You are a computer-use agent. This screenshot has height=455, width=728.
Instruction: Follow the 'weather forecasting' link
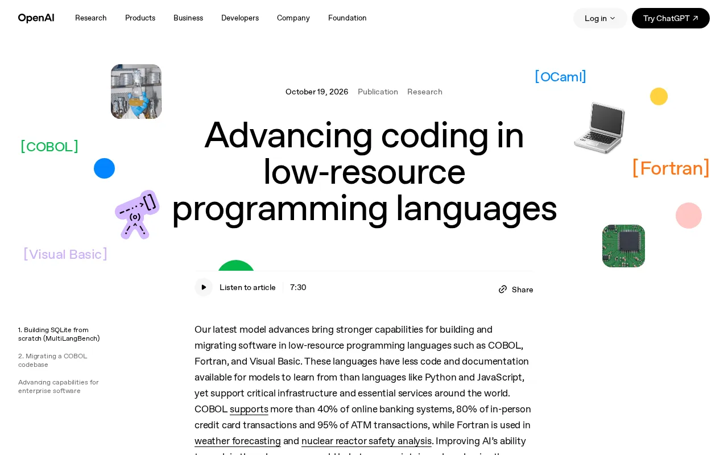tap(238, 441)
